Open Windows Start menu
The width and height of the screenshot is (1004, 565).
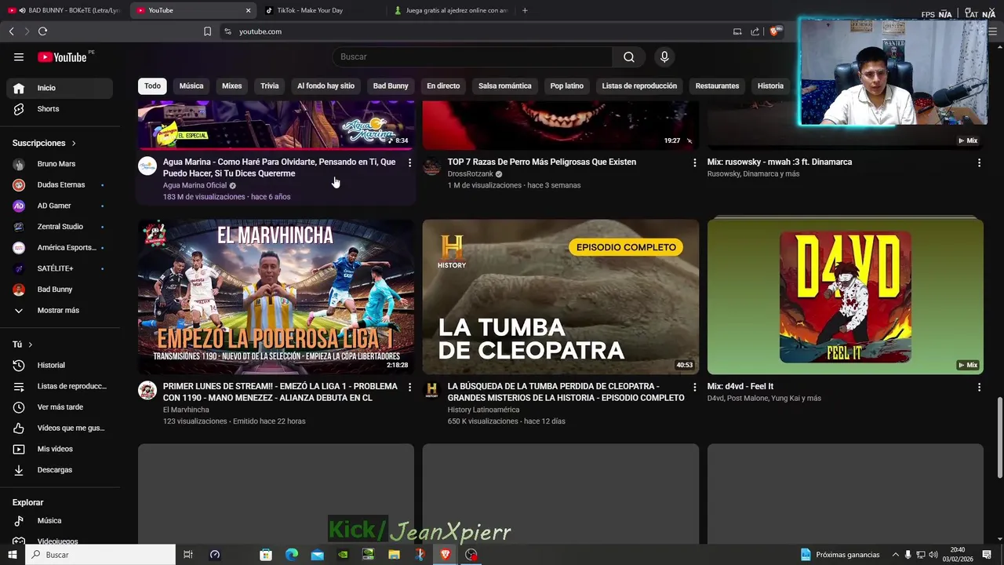12,555
